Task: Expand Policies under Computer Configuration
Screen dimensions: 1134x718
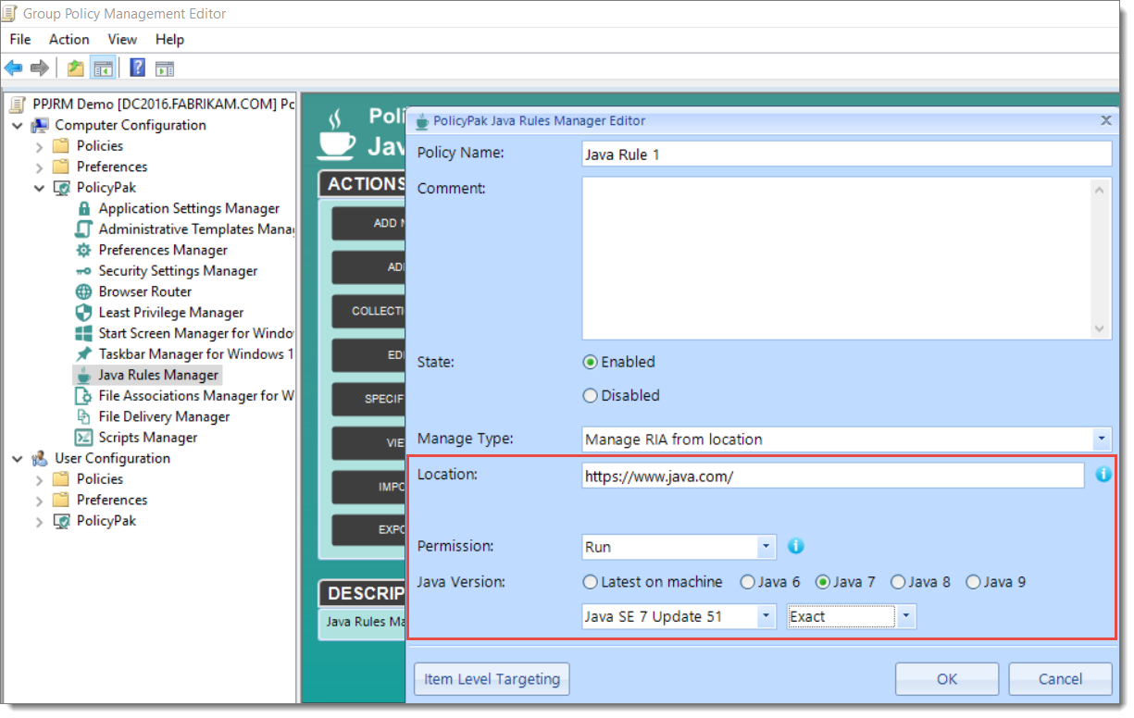Action: point(40,146)
